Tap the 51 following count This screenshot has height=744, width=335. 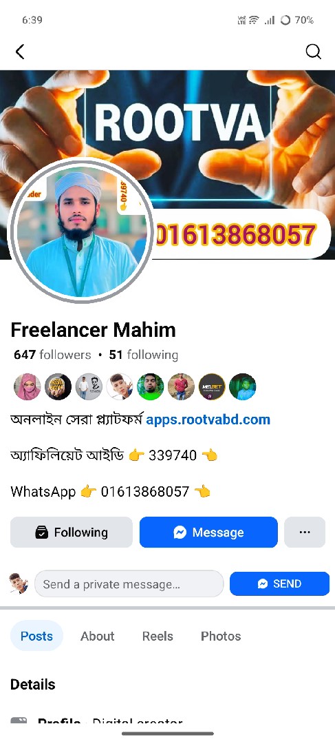[x=144, y=355]
